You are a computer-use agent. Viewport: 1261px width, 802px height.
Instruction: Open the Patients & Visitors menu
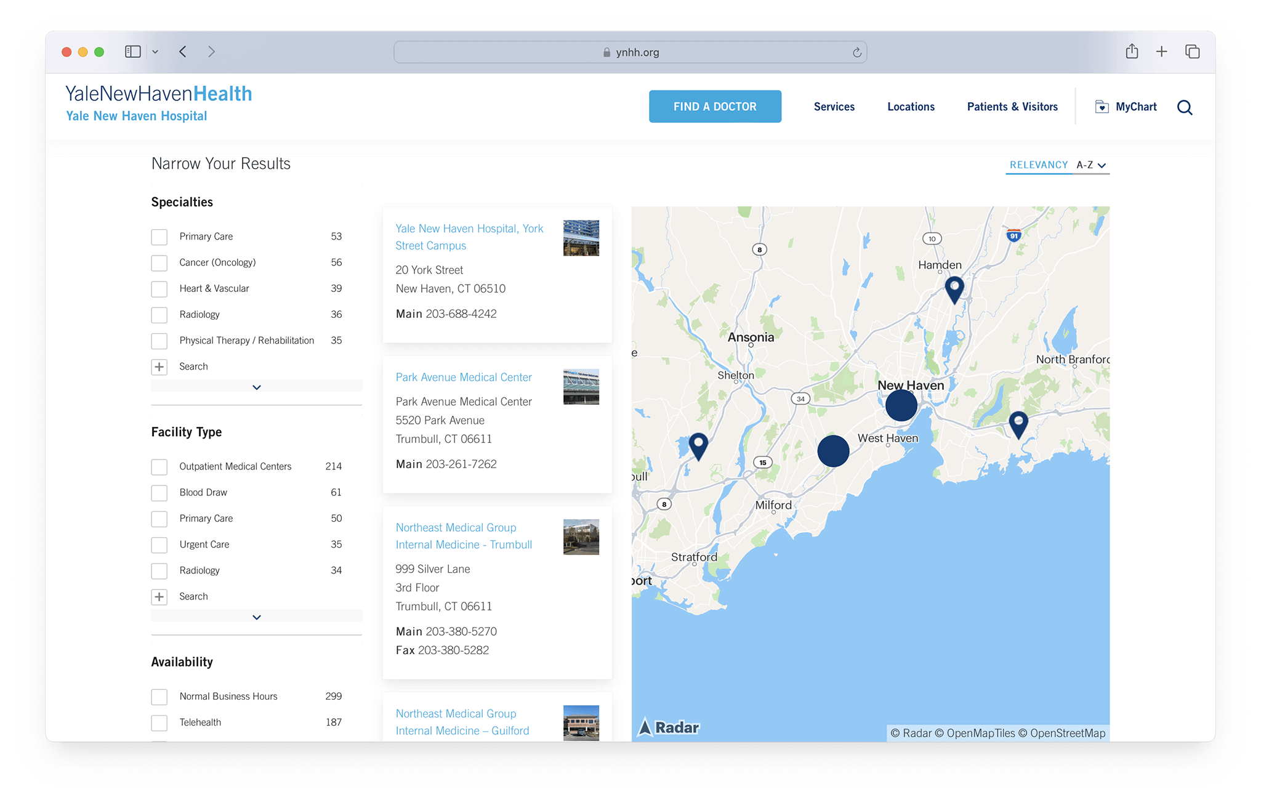[x=1012, y=107]
